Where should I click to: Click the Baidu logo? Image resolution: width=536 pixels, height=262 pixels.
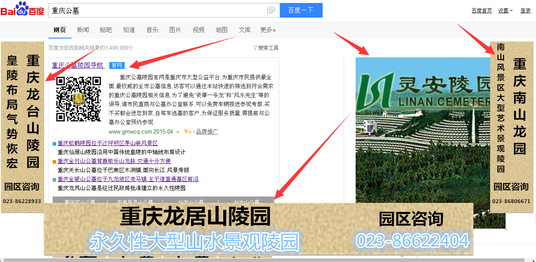(x=22, y=9)
